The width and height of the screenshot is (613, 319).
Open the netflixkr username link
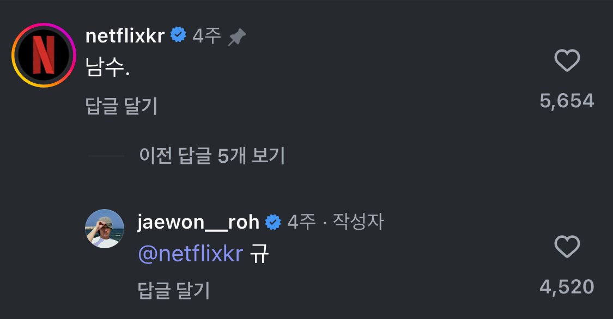pos(125,36)
